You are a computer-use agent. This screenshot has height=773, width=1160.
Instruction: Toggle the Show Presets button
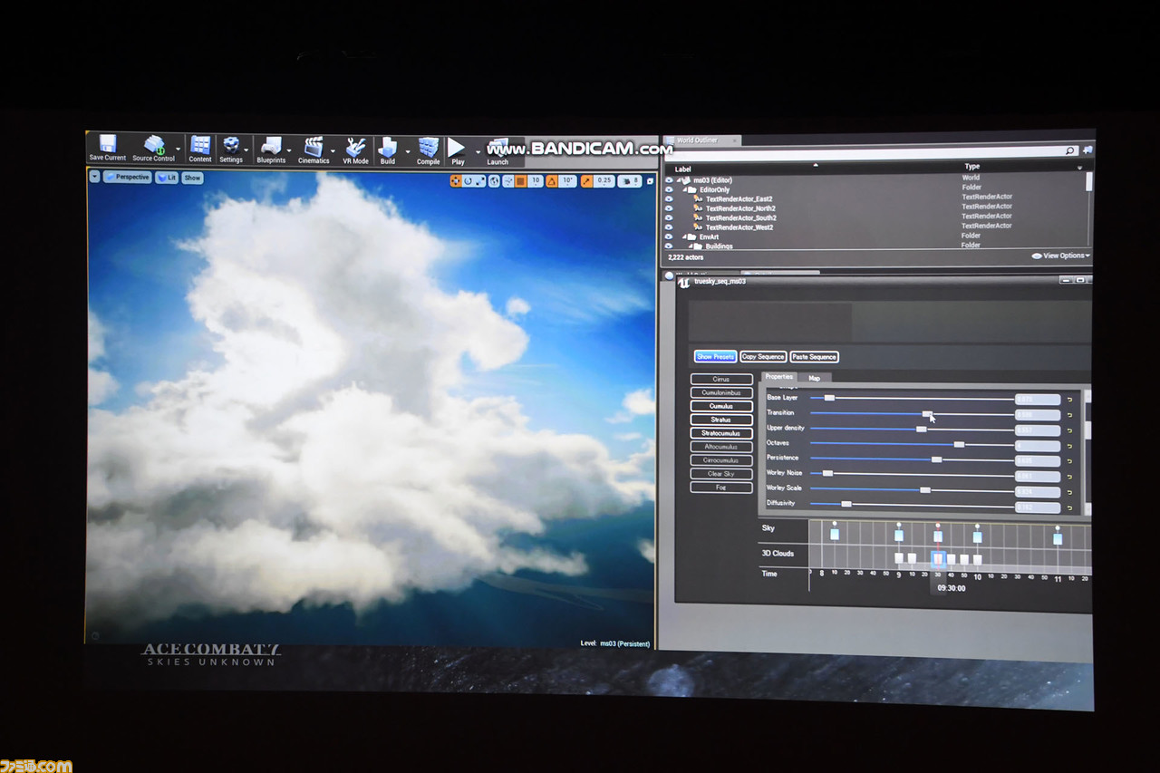(x=716, y=356)
